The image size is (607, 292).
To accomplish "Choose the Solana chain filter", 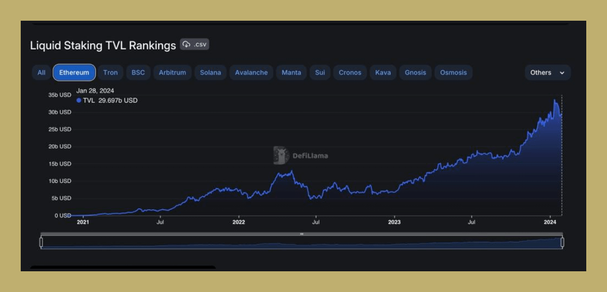I will coord(210,73).
